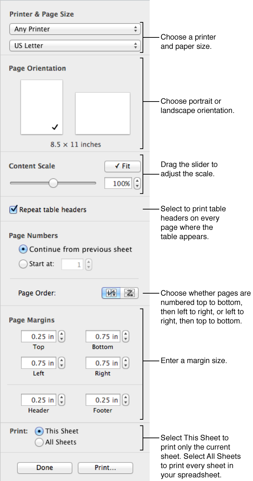Open the Any Printer dropdown
The height and width of the screenshot is (481, 253).
coord(75,29)
